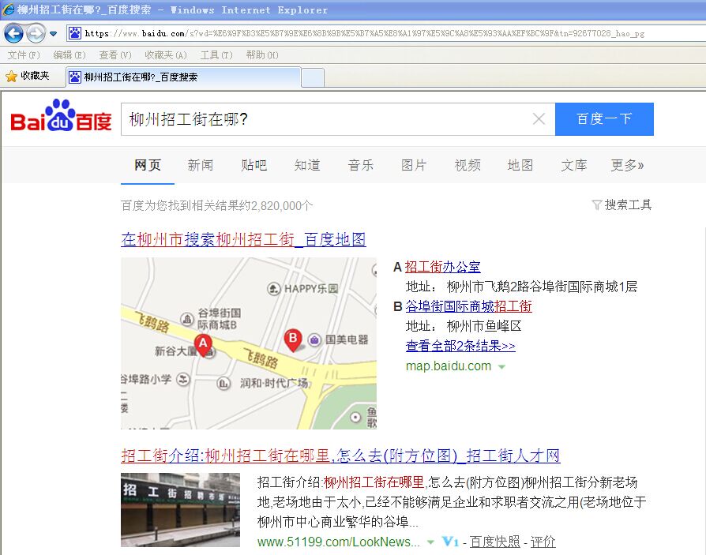The width and height of the screenshot is (706, 555).
Task: Open 招工街介绍:柳州招工街在哪里 result title
Action: (x=340, y=456)
